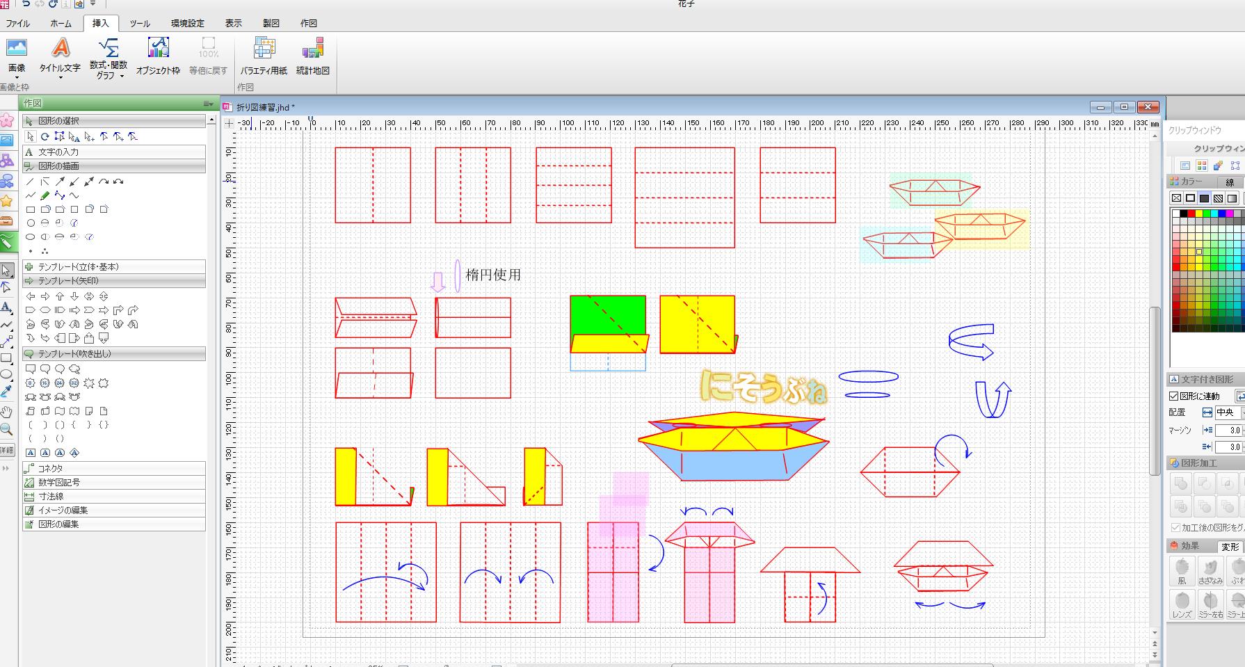Collapse the 図形の選択 section
Viewport: 1245px width, 667px height.
pos(114,121)
